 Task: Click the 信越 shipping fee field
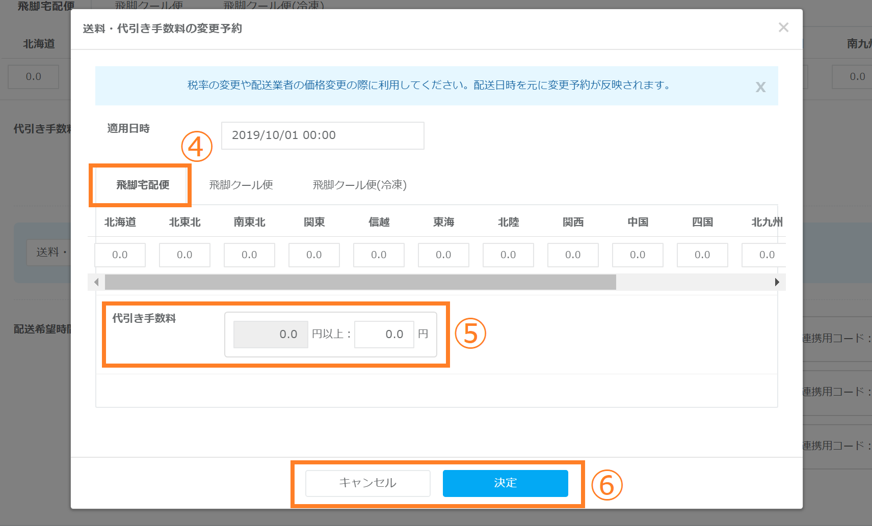[379, 255]
